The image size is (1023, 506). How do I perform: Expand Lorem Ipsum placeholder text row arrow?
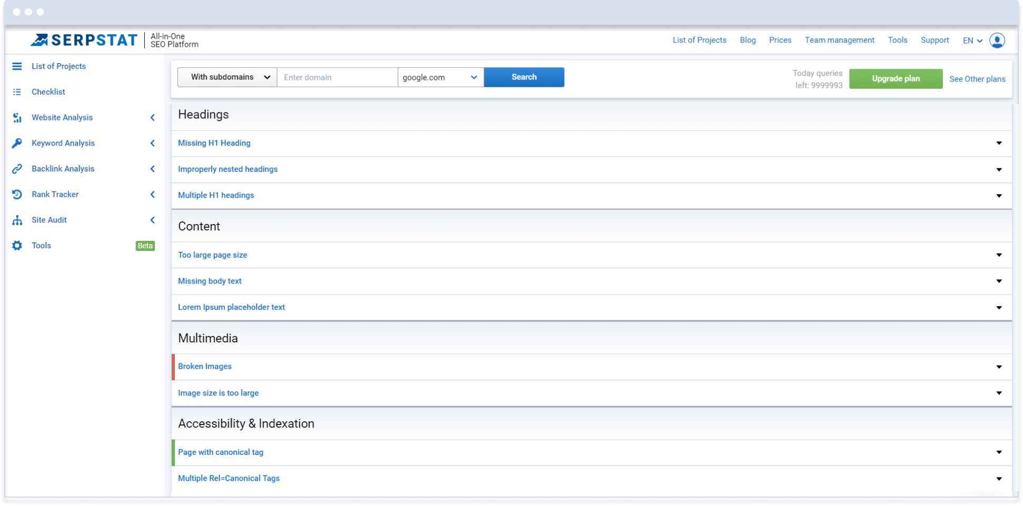tap(999, 308)
